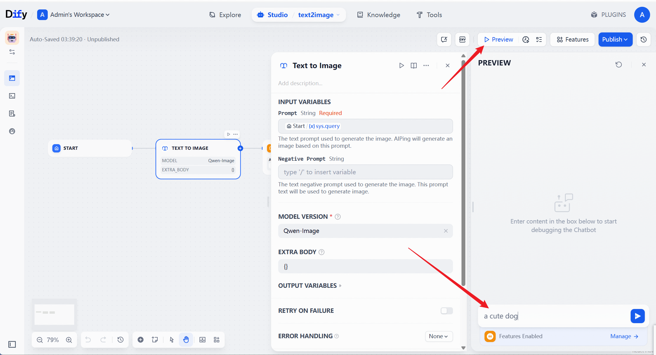
Task: Open the version history clock icon
Action: 644,40
